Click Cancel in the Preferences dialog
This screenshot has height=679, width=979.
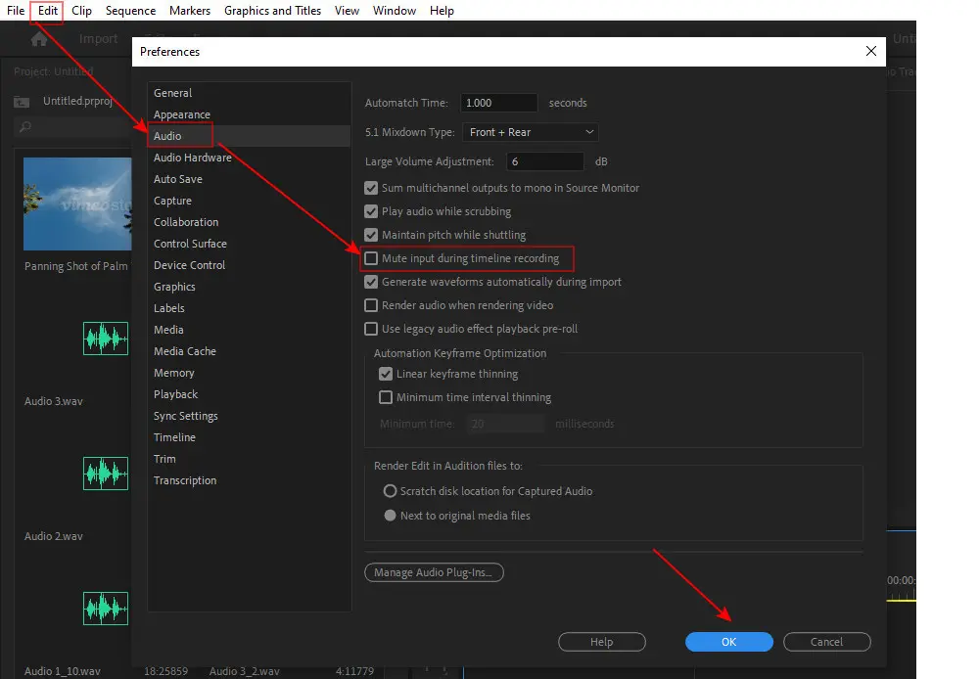click(826, 642)
